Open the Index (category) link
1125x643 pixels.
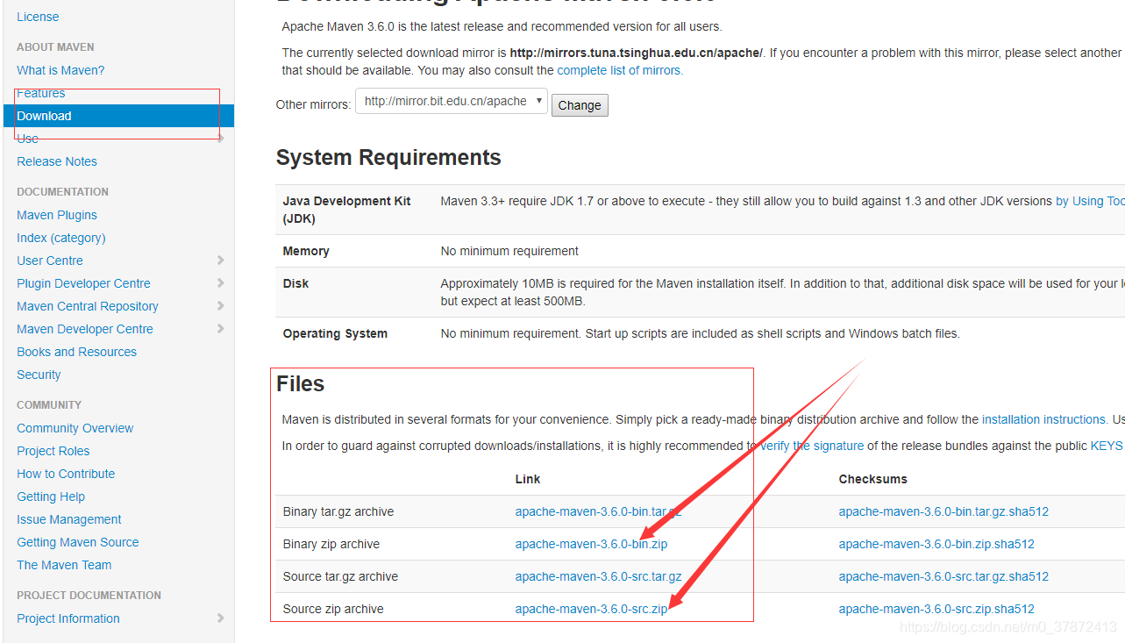[x=61, y=238]
